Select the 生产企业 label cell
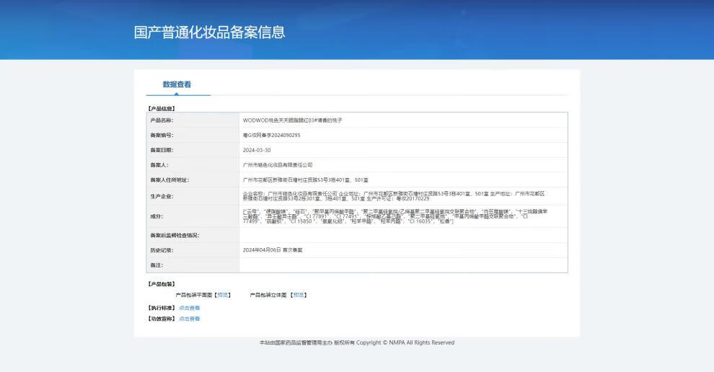714x372 pixels. coord(193,196)
